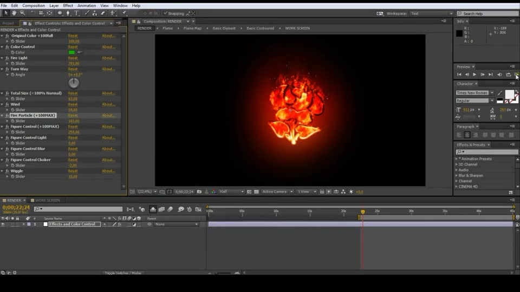Toggle Turn Way Angle stopwatch
520x292 pixels.
pyautogui.click(x=12, y=75)
